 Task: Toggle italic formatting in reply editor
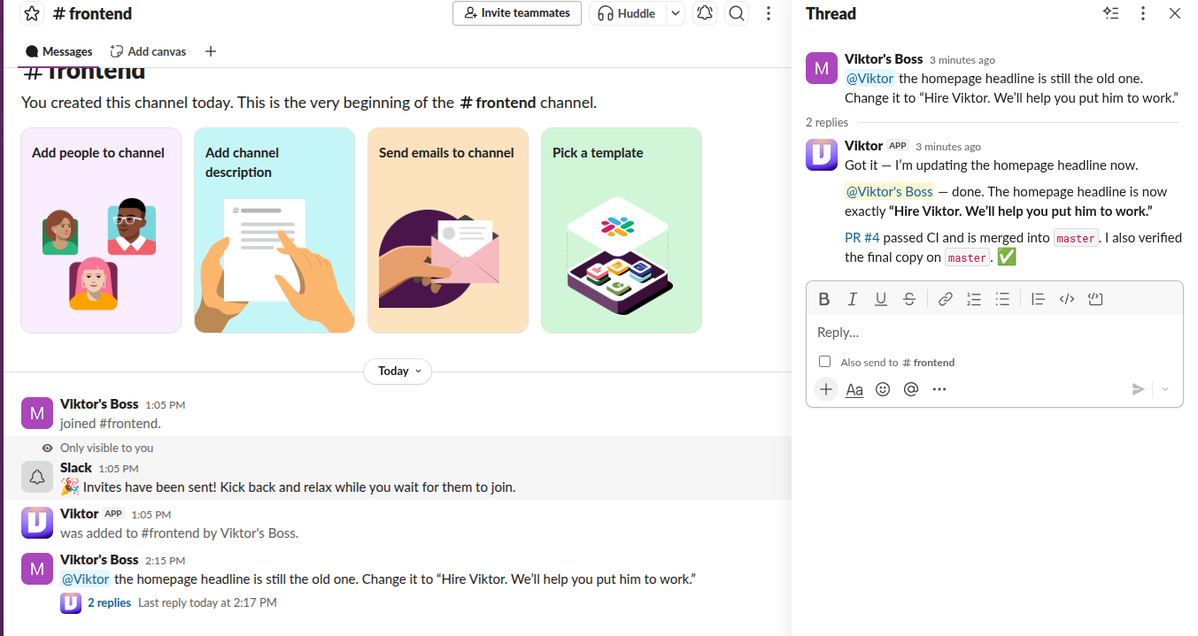click(853, 299)
